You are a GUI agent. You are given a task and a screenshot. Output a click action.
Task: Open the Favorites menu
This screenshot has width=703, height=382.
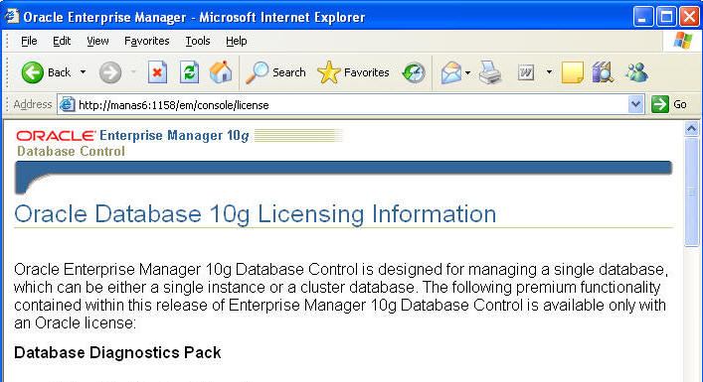(146, 41)
